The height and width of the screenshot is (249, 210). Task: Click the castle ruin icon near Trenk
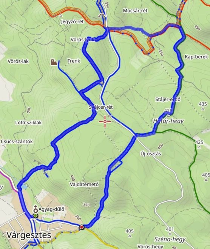click(x=54, y=62)
